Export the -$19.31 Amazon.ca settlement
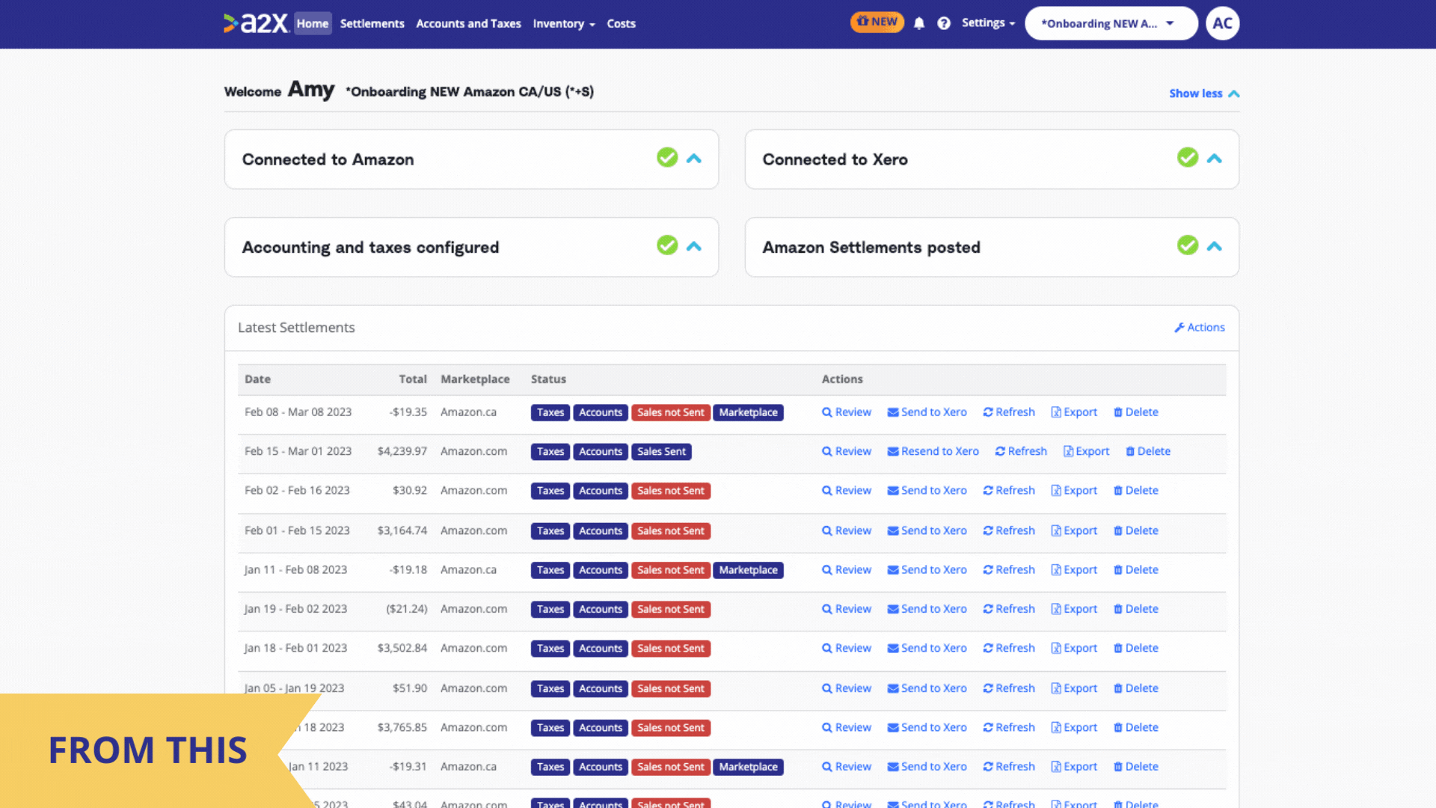 point(1074,767)
